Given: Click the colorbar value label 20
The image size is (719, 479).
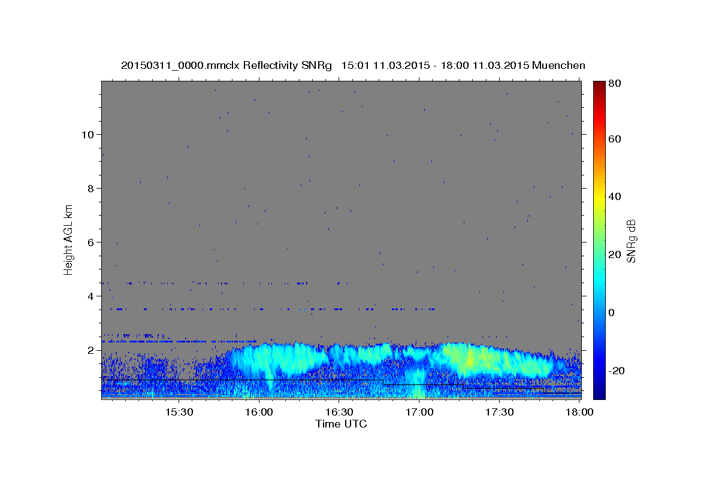Looking at the screenshot, I should point(616,255).
